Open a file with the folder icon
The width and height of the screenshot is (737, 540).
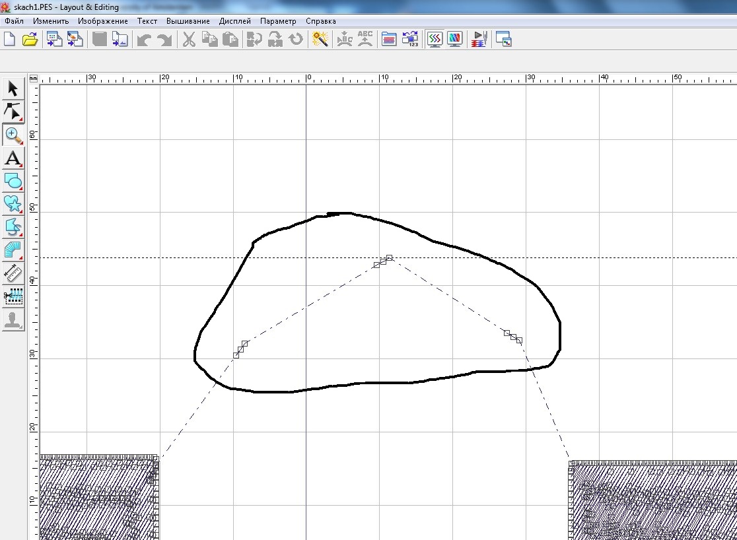click(x=30, y=40)
